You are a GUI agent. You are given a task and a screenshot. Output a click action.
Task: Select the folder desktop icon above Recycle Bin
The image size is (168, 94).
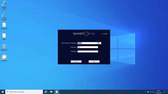pos(4,37)
